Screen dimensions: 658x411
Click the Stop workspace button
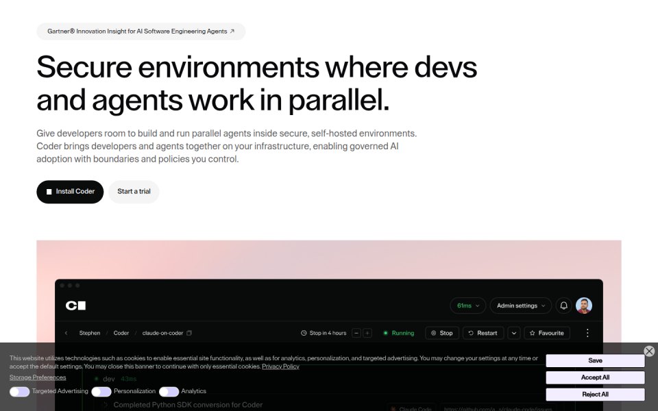[x=442, y=333]
